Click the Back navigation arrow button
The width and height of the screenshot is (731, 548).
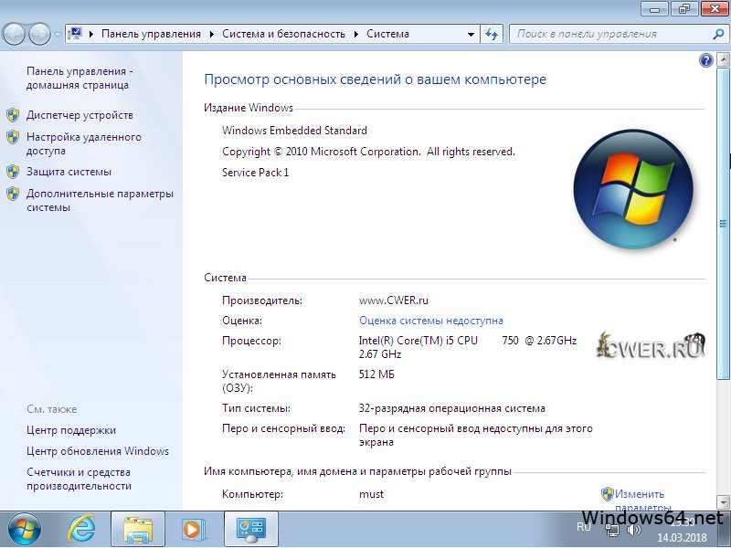click(14, 34)
